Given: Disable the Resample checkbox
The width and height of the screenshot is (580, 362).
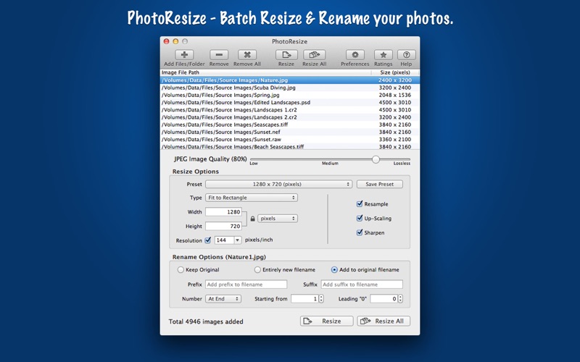Looking at the screenshot, I should coord(359,203).
